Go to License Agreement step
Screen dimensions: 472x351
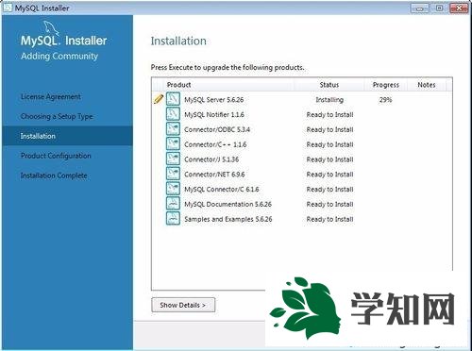pos(51,96)
